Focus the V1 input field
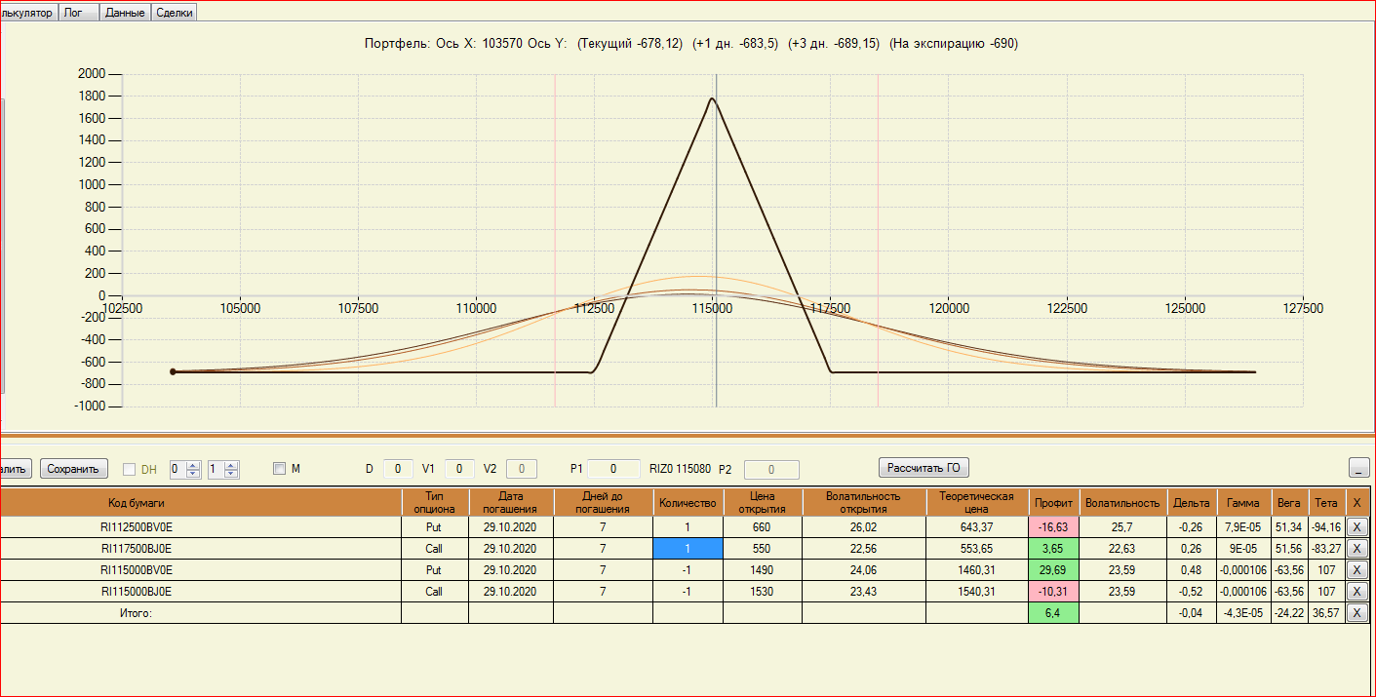This screenshot has width=1376, height=697. click(x=460, y=469)
